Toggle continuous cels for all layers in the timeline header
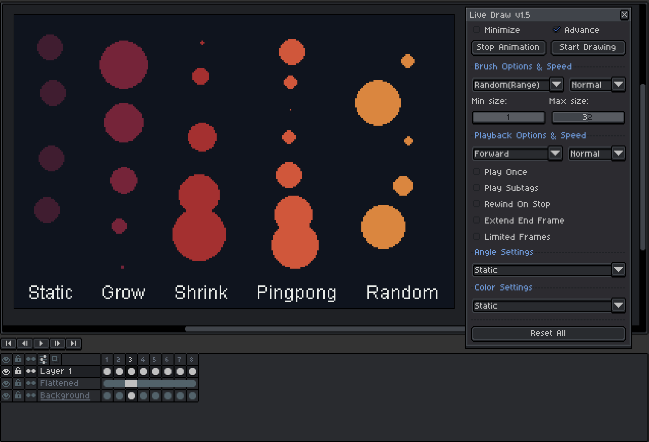Viewport: 649px width, 442px height. (x=31, y=359)
